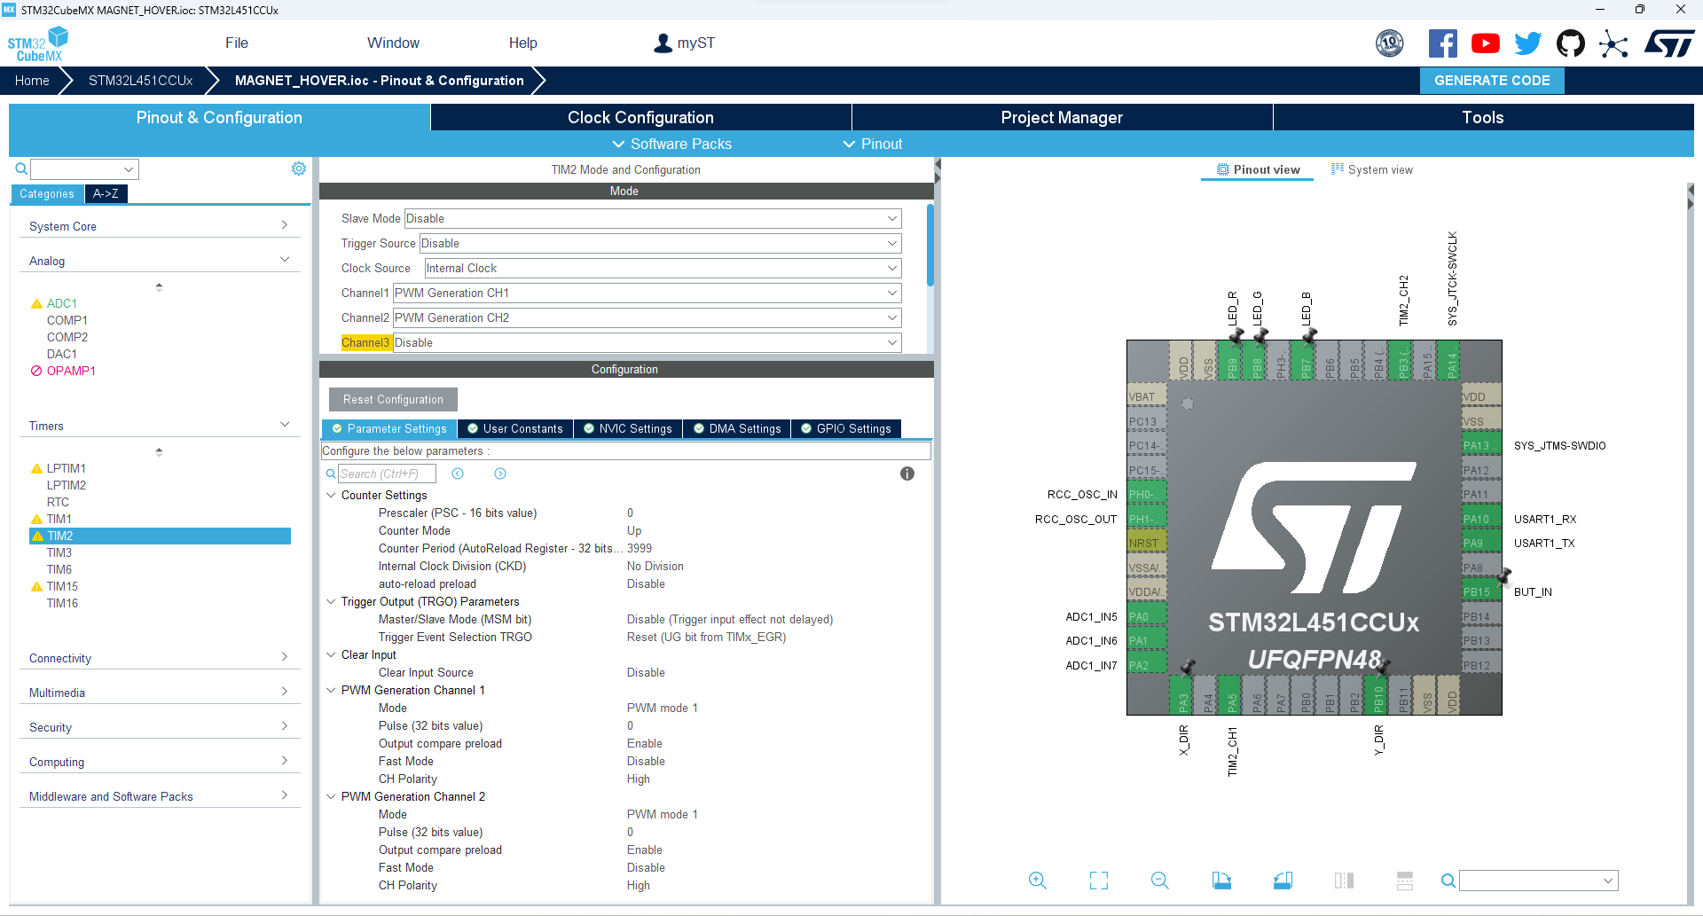
Task: Click the parameter search magnifier icon
Action: pyautogui.click(x=331, y=474)
